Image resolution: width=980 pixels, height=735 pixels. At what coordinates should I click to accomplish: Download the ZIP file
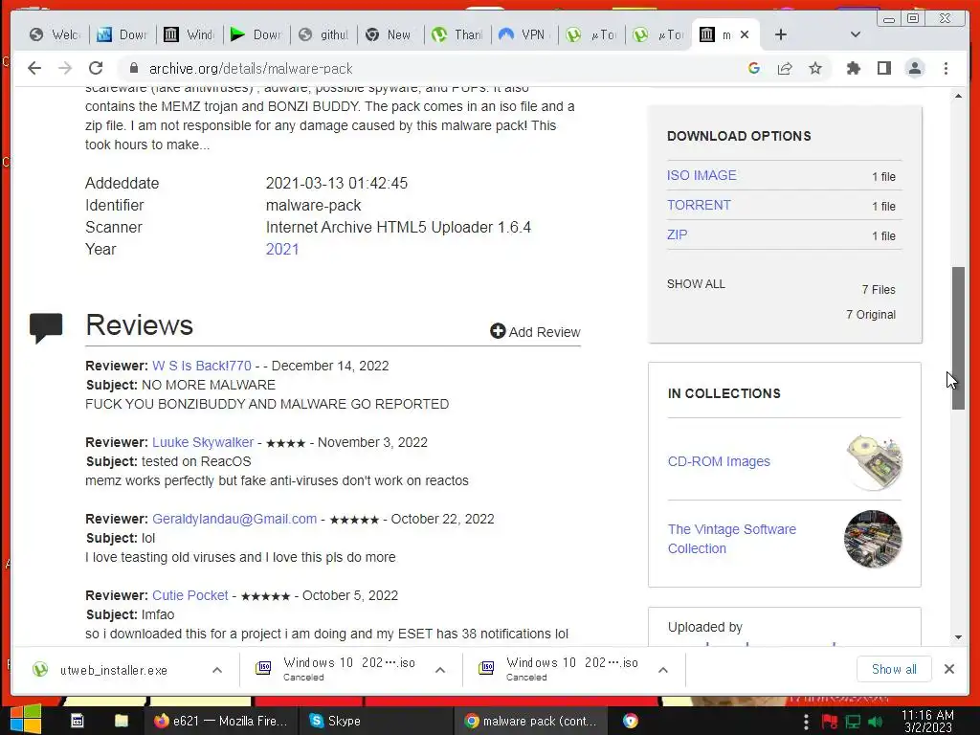(x=677, y=234)
